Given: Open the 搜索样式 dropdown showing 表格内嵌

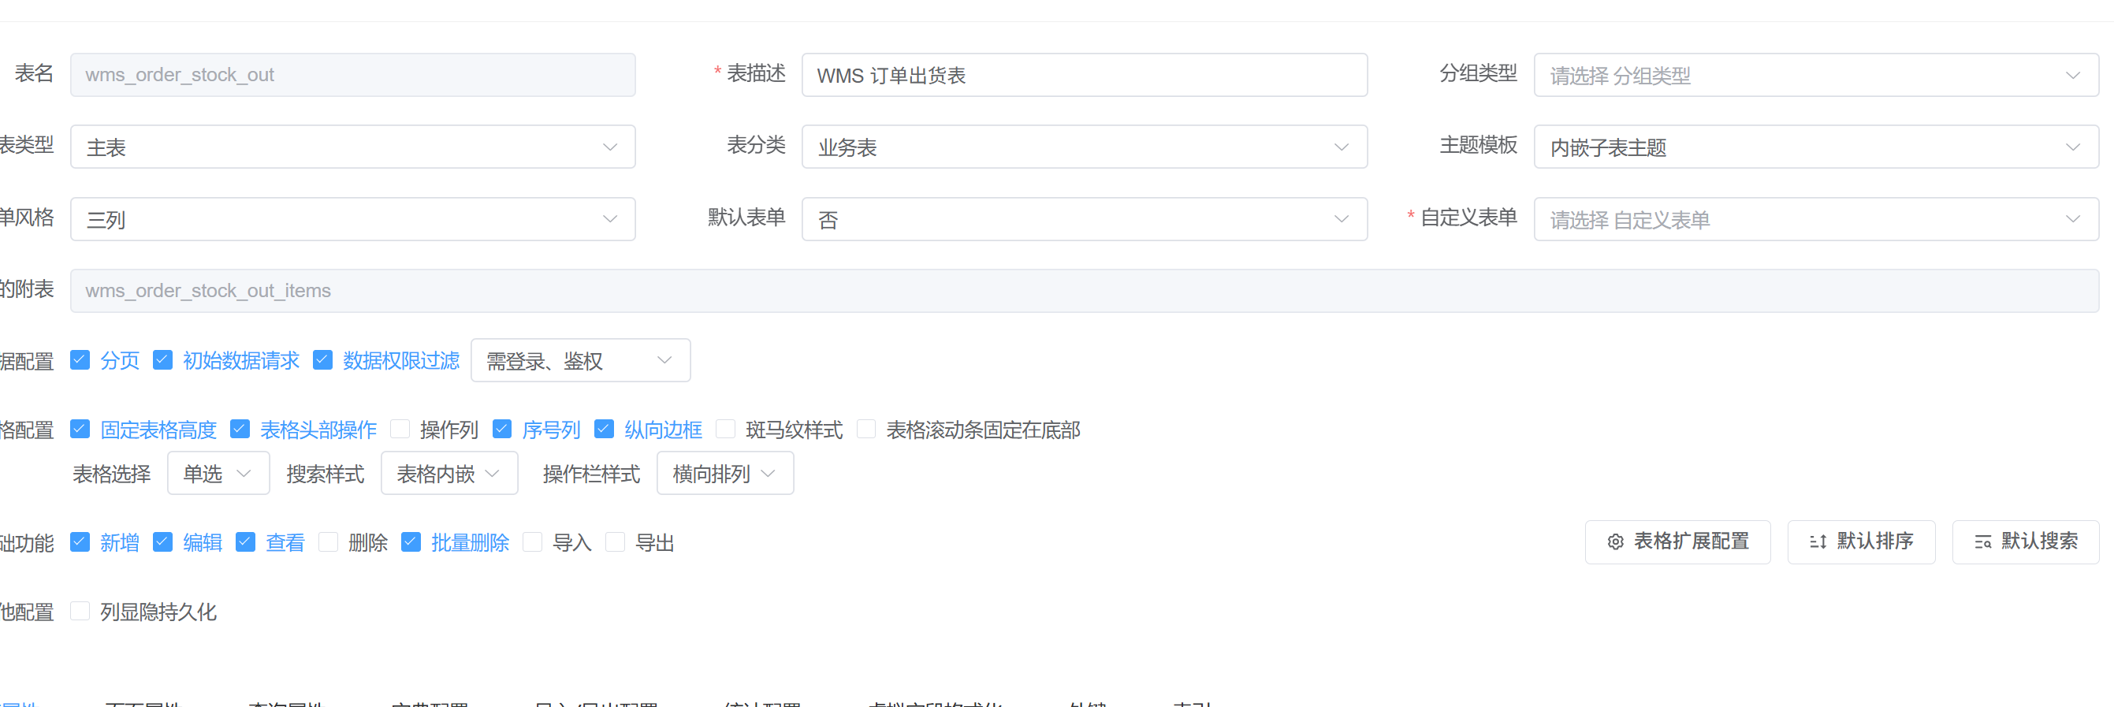Looking at the screenshot, I should coord(448,474).
